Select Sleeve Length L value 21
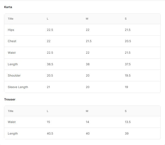The image size is (165, 145). click(48, 87)
